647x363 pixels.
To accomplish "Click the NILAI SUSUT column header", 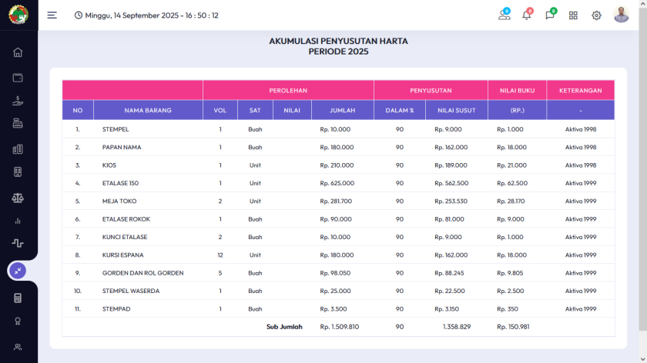I will (x=456, y=110).
